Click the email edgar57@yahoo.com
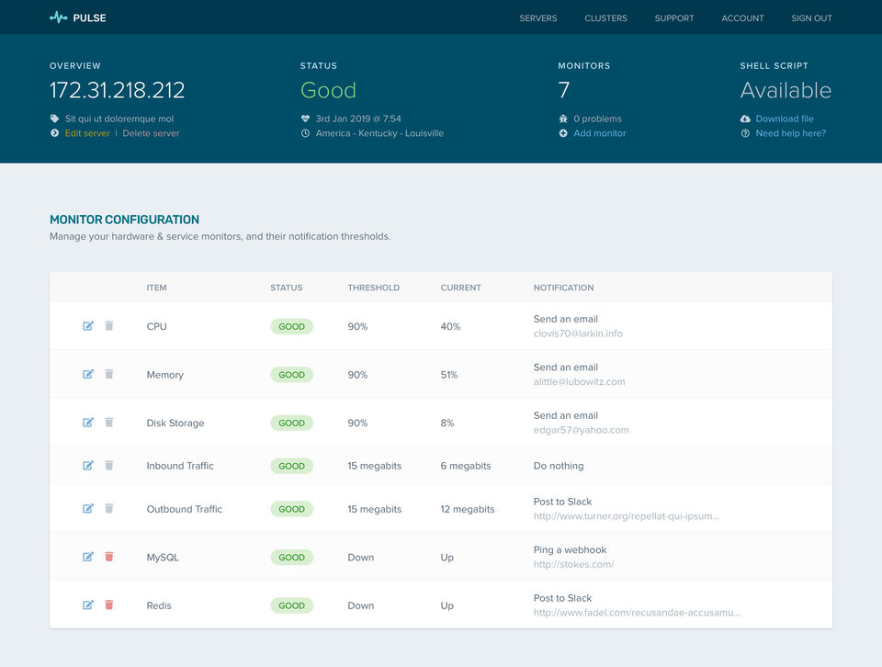 click(581, 430)
